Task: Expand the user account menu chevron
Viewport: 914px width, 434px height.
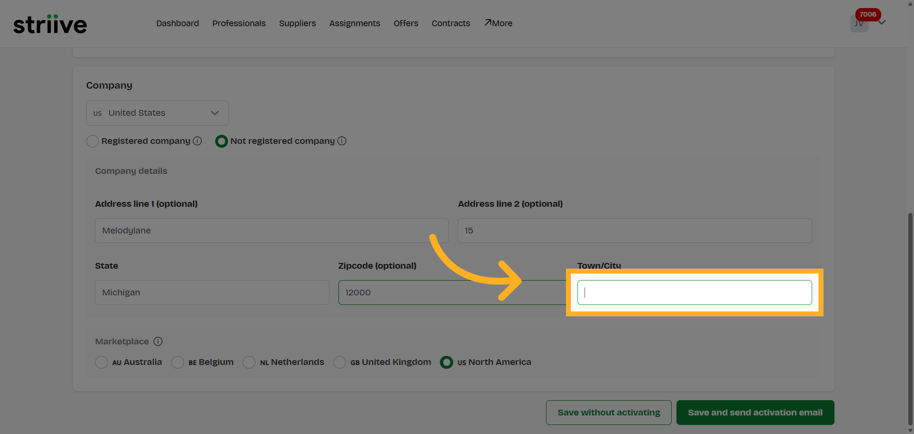Action: pos(882,22)
